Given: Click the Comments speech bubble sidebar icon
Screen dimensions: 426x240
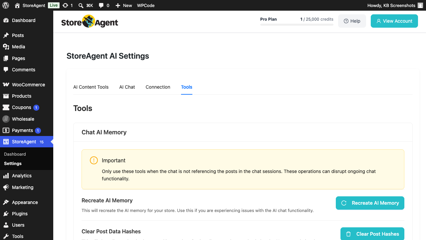Looking at the screenshot, I should (x=6, y=70).
